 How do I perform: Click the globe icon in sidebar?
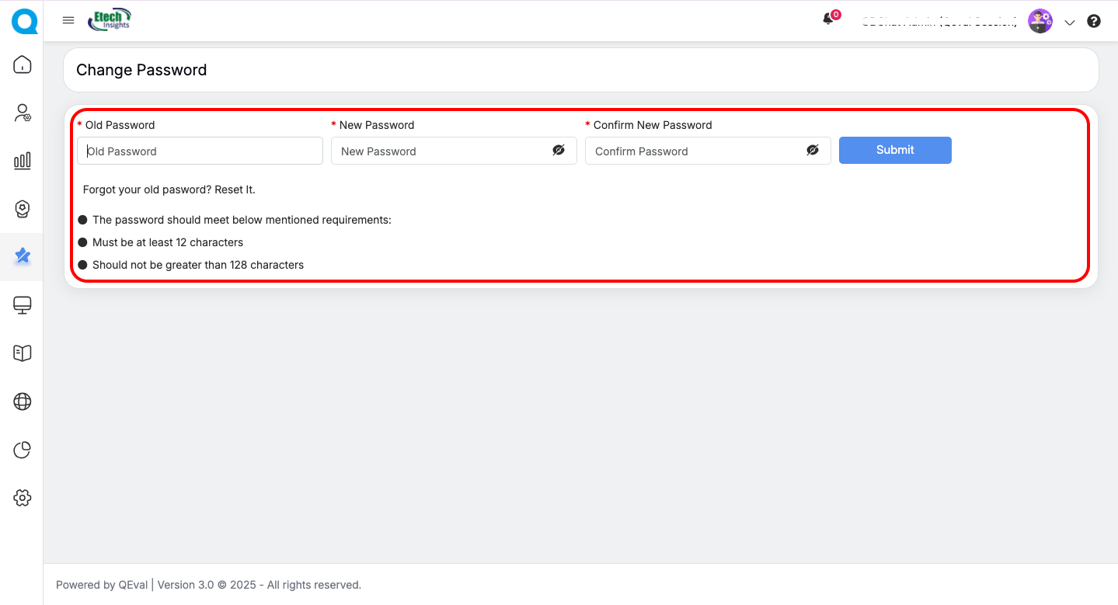[x=23, y=402]
